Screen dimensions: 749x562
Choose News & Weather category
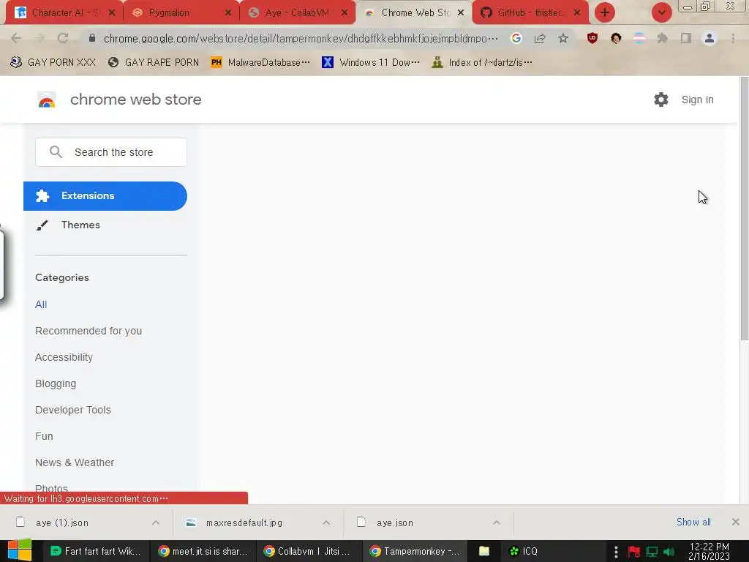[x=75, y=462]
